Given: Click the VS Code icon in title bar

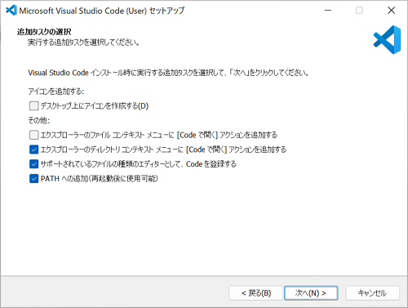Looking at the screenshot, I should [x=11, y=11].
